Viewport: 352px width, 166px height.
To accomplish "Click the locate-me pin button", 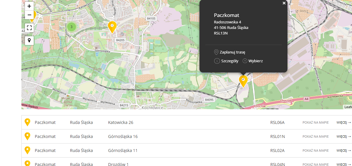I will pos(29,40).
